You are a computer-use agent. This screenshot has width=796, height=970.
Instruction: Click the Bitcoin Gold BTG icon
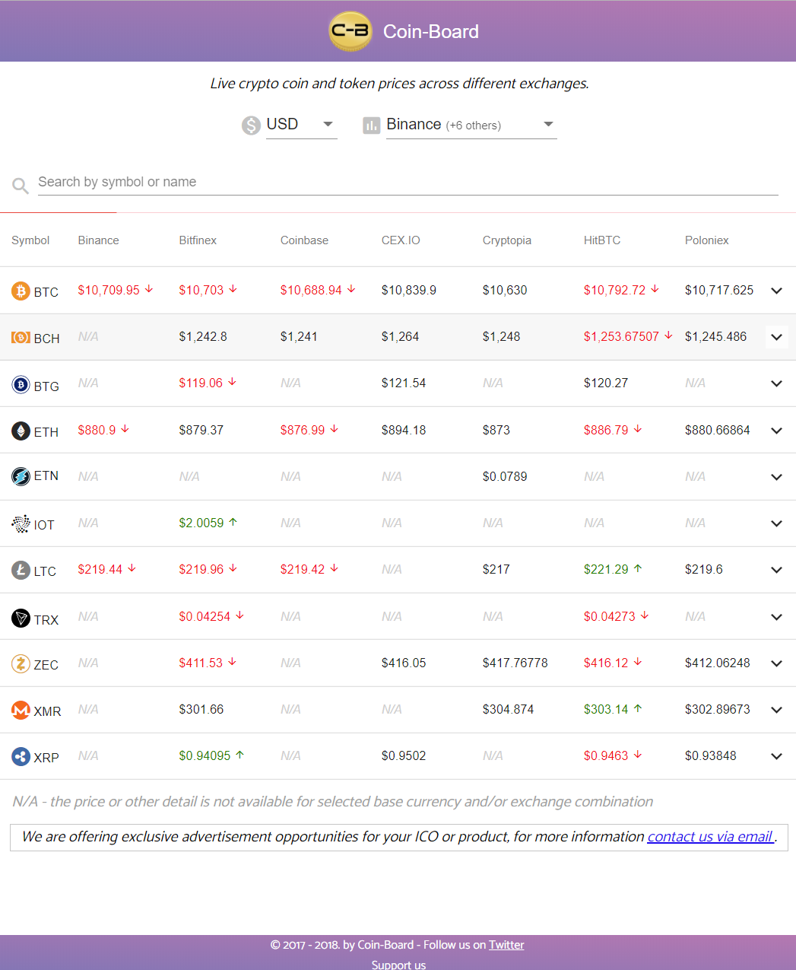click(21, 384)
